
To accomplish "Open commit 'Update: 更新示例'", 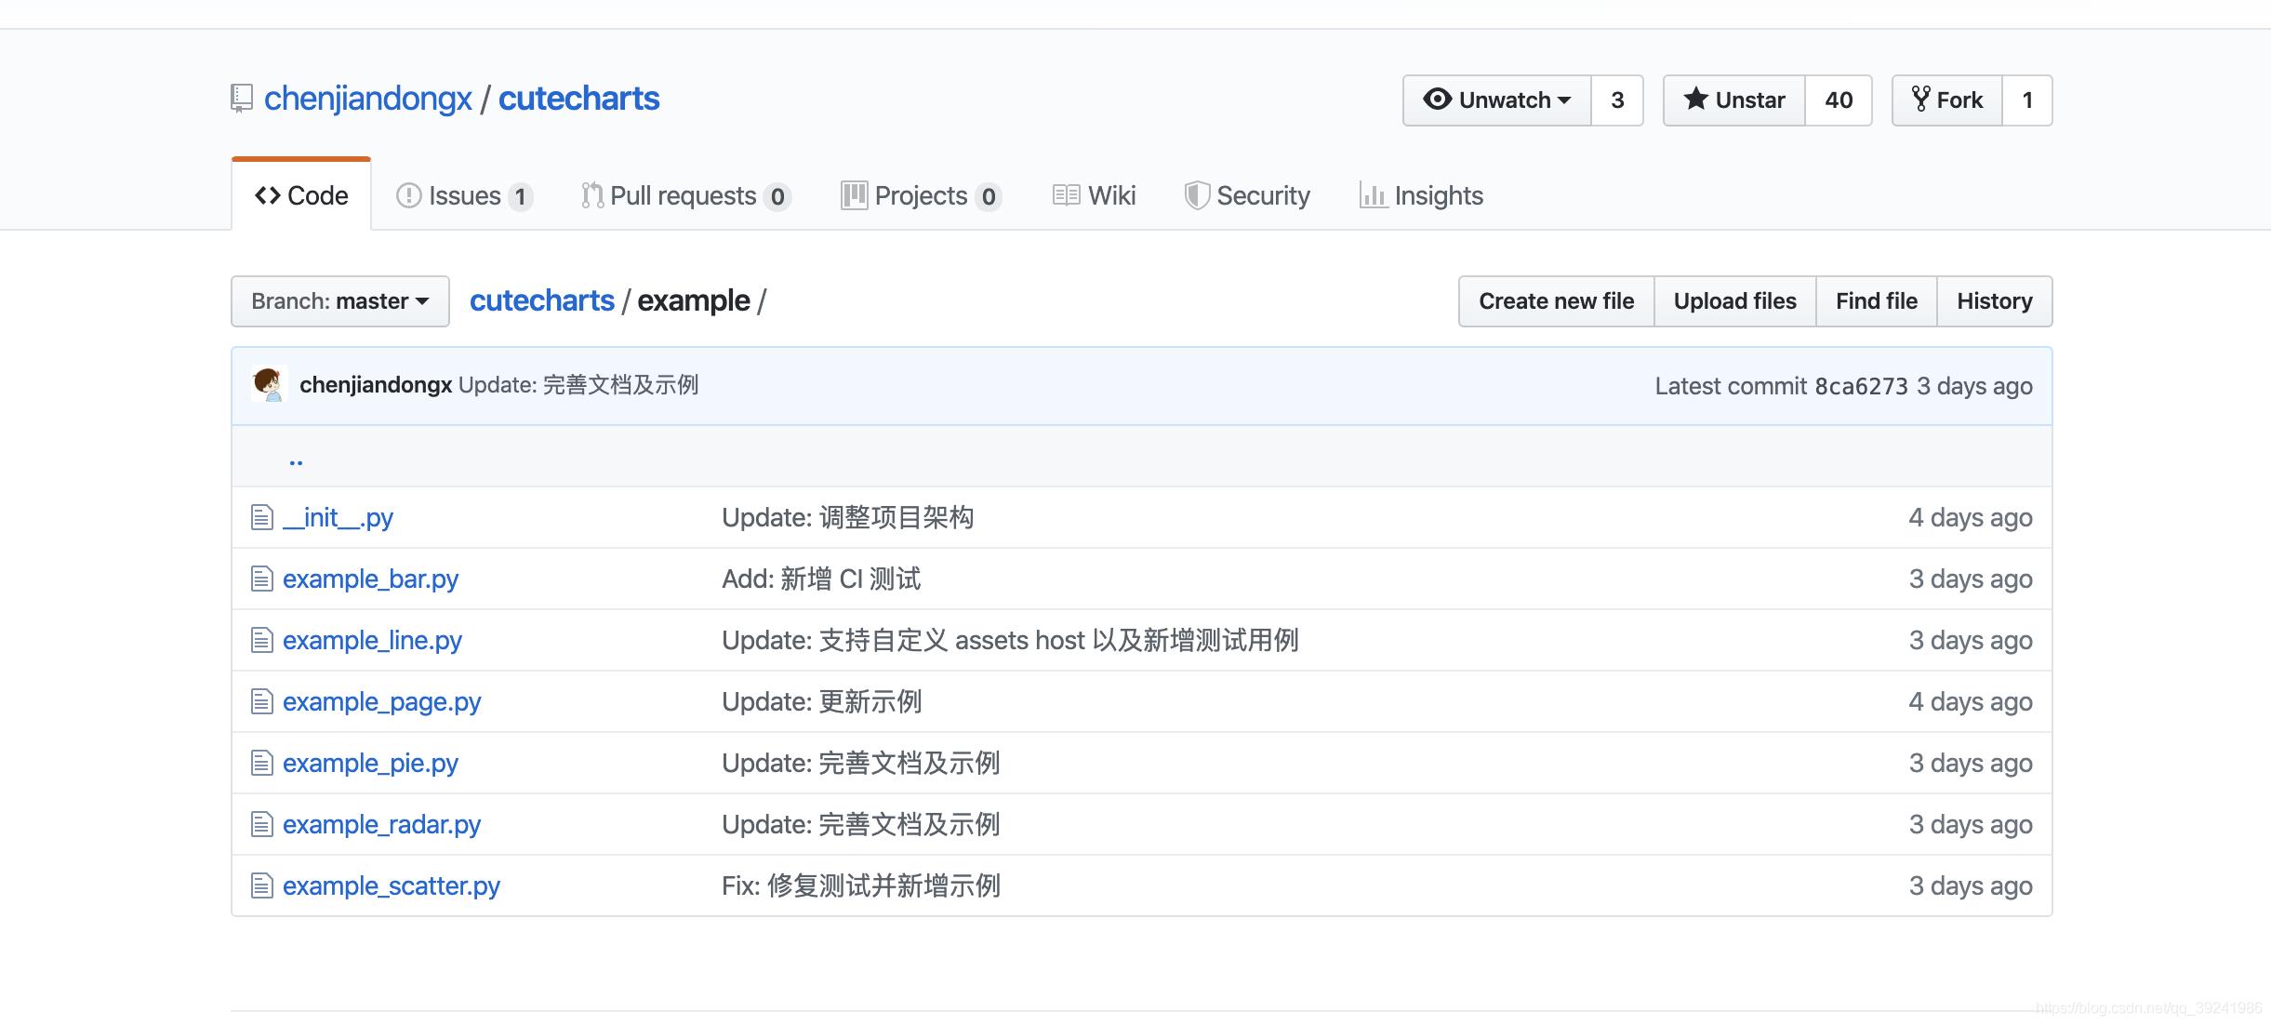I will click(822, 701).
